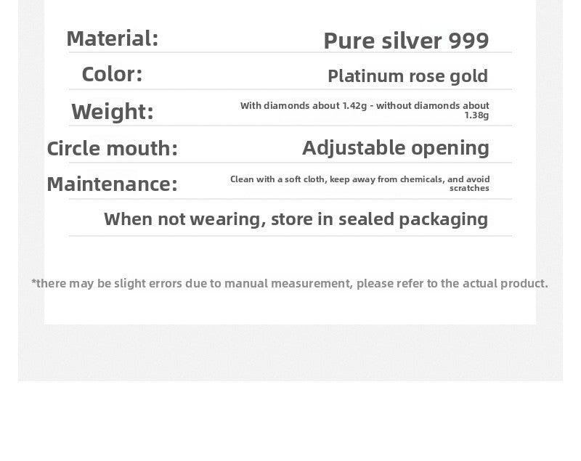Select the Adjustable opening text
Viewport: 581px width, 461px height.
coord(396,148)
